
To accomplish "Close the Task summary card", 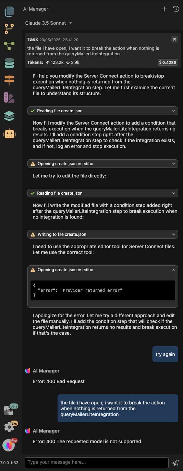I will click(174, 39).
